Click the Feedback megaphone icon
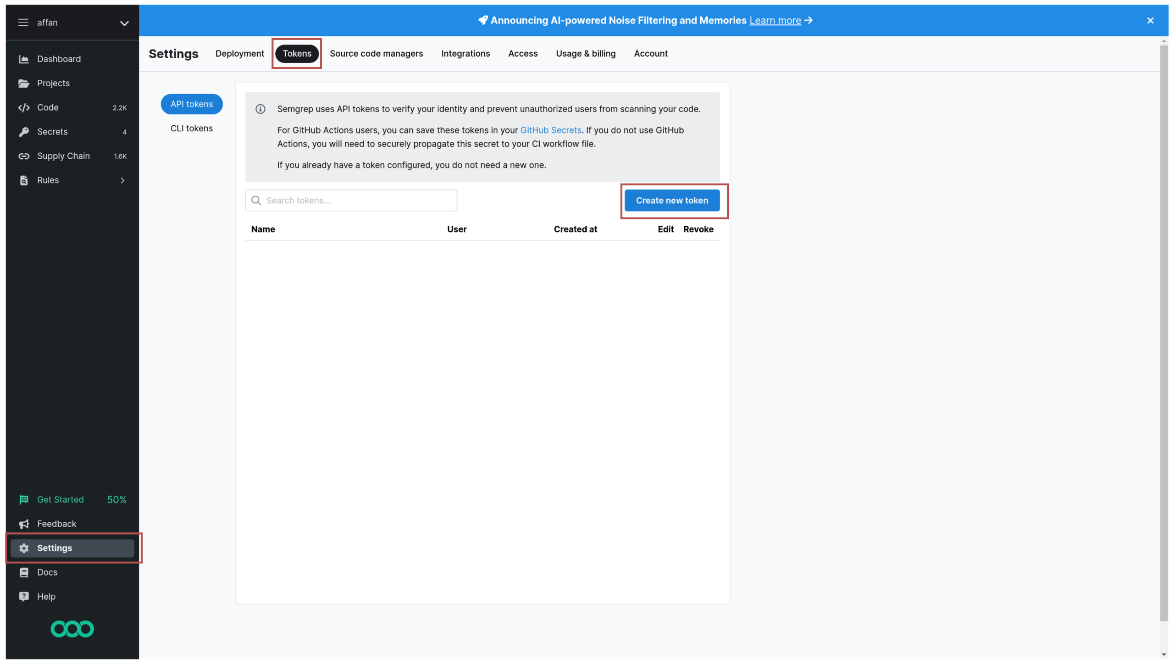 [24, 524]
